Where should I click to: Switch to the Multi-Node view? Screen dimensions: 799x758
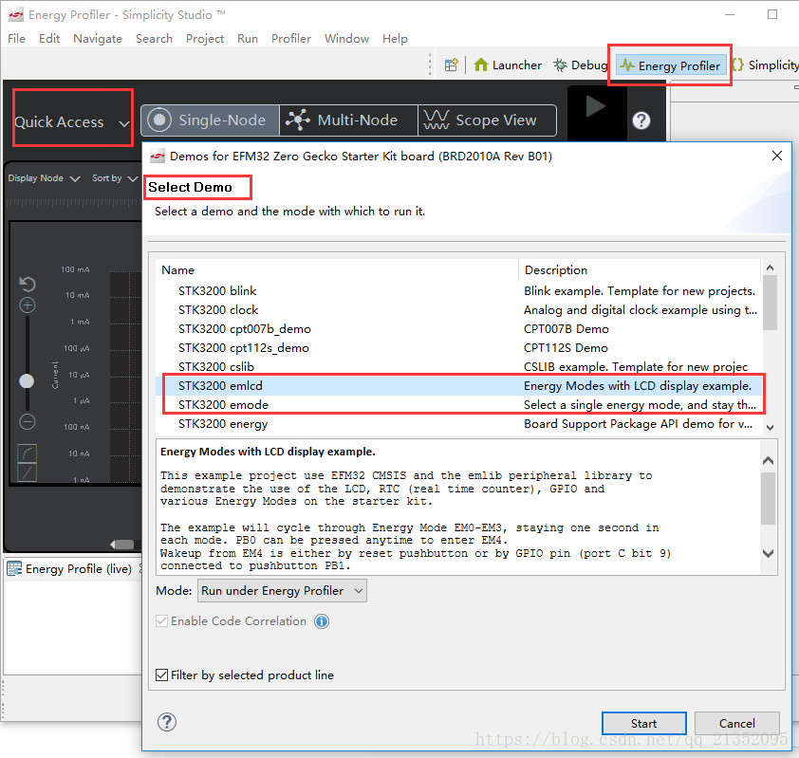[348, 120]
